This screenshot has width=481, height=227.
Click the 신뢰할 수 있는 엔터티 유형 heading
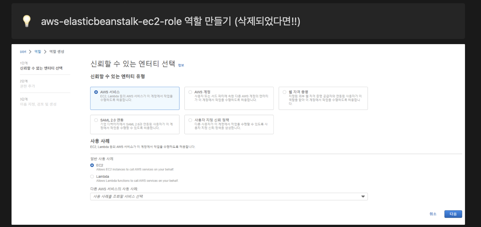(118, 77)
